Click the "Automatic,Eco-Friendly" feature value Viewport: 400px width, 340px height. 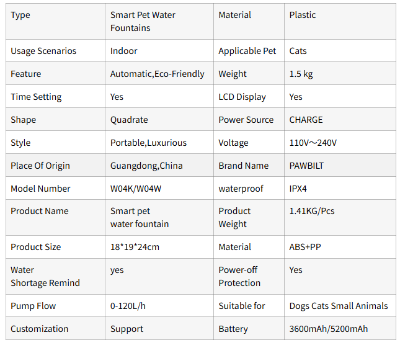coord(157,74)
